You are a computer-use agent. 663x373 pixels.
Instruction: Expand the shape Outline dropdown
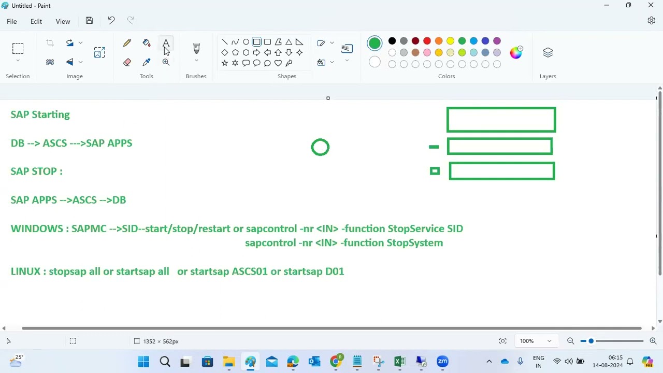pyautogui.click(x=332, y=43)
